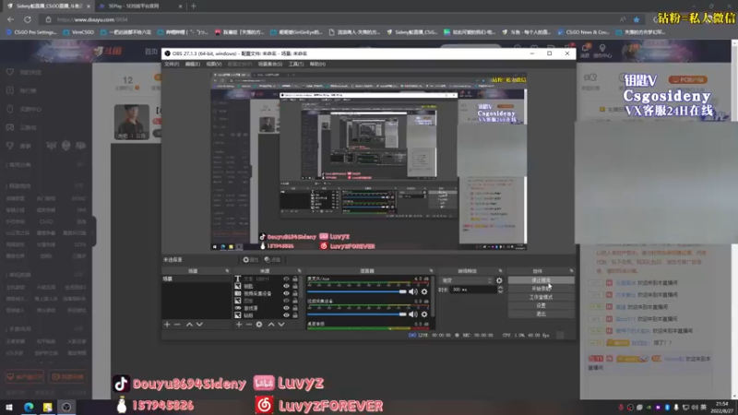Viewport: 738px width, 415px height.
Task: Pop out the Scene Transitions dock panel
Action: click(x=500, y=271)
